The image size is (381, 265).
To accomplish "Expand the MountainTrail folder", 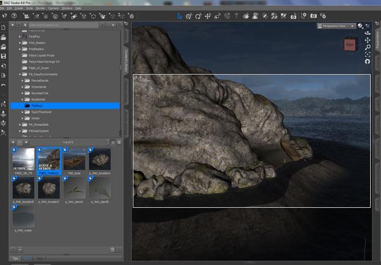I will 23,93.
